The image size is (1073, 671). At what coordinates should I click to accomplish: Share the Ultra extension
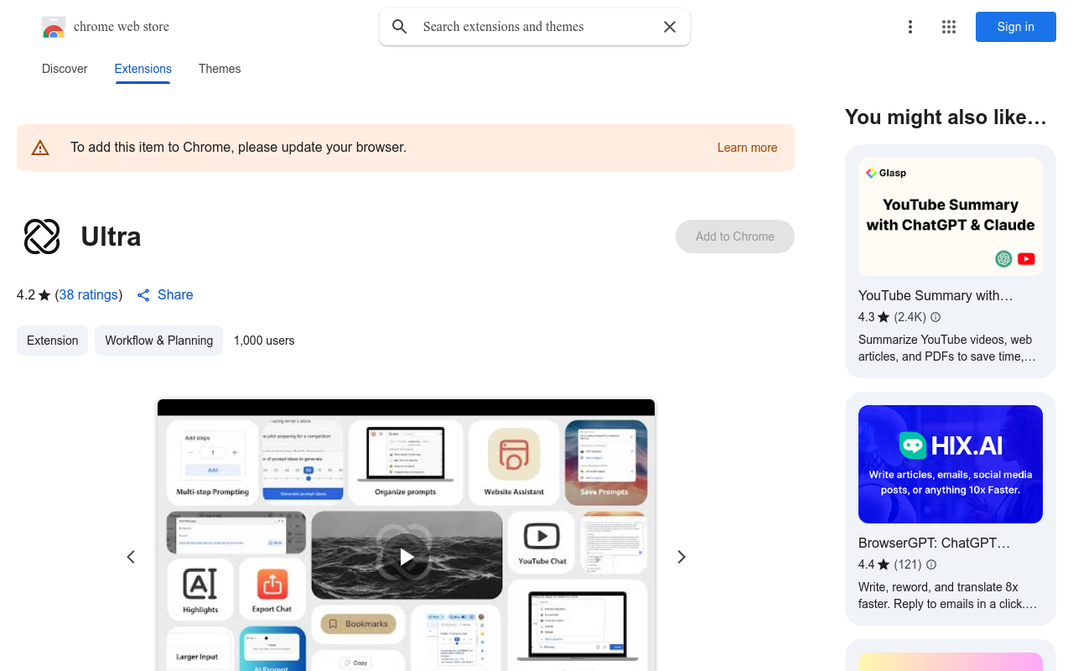point(165,295)
